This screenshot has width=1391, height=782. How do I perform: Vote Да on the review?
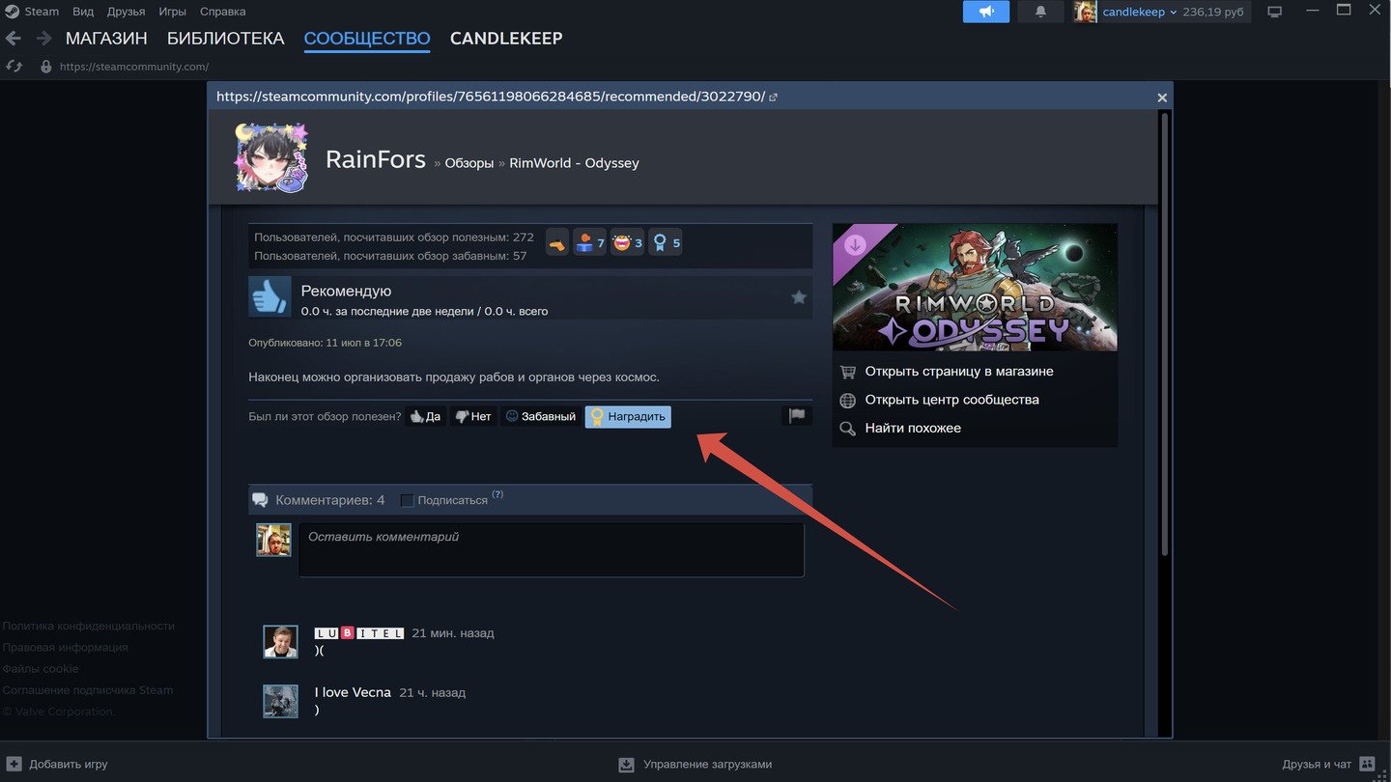click(x=425, y=416)
